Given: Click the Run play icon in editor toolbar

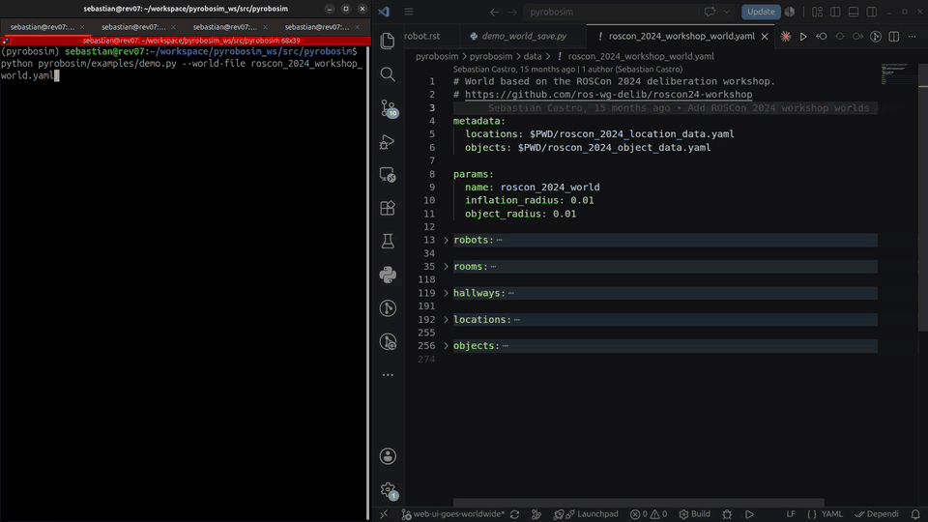Looking at the screenshot, I should click(803, 36).
